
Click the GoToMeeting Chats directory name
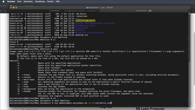click(x=85, y=26)
